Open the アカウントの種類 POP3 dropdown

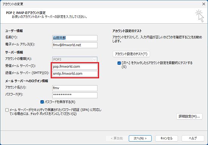(75, 60)
